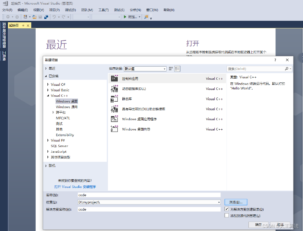Click the green start attach button
Image resolution: width=303 pixels, height=231 pixels.
pyautogui.click(x=125, y=17)
